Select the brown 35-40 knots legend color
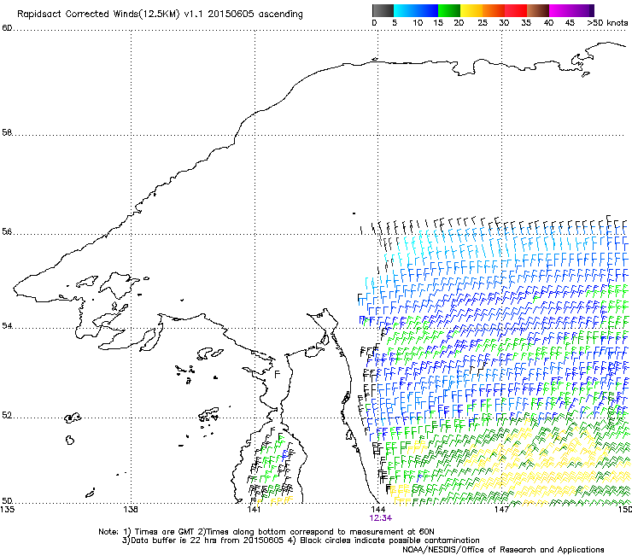This screenshot has height=555, width=632. (x=538, y=10)
